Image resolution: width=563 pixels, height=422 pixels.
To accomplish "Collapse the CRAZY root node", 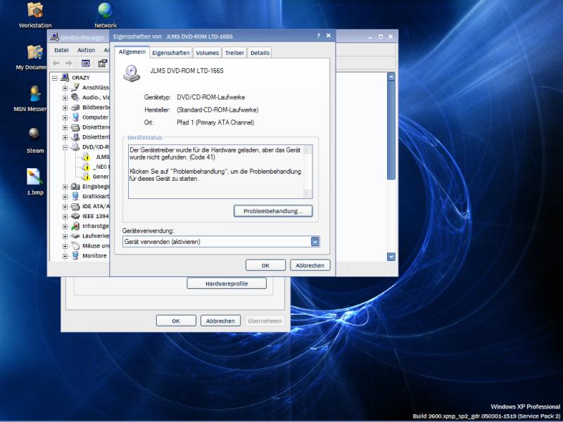I will click(55, 78).
